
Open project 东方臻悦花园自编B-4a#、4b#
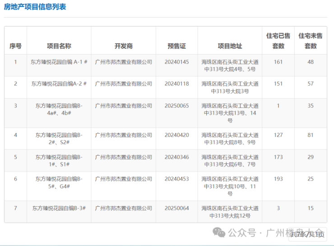point(59,109)
